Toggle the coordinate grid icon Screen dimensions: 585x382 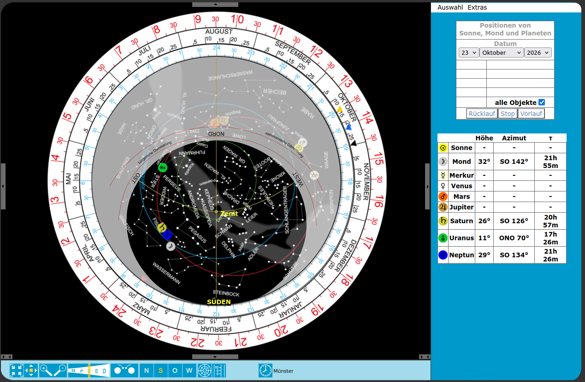pos(204,370)
